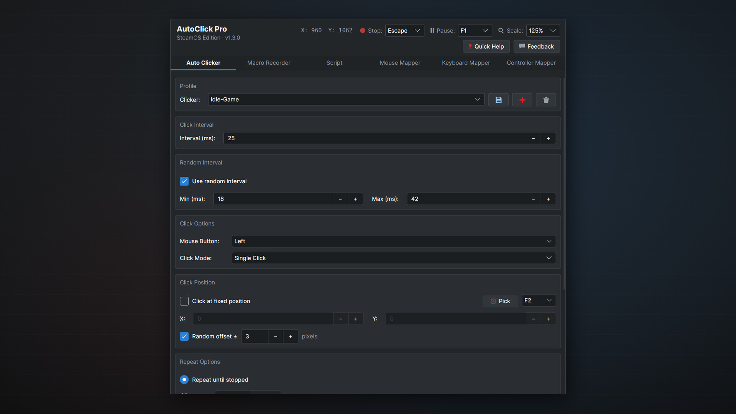Open Quick Help

[486, 46]
